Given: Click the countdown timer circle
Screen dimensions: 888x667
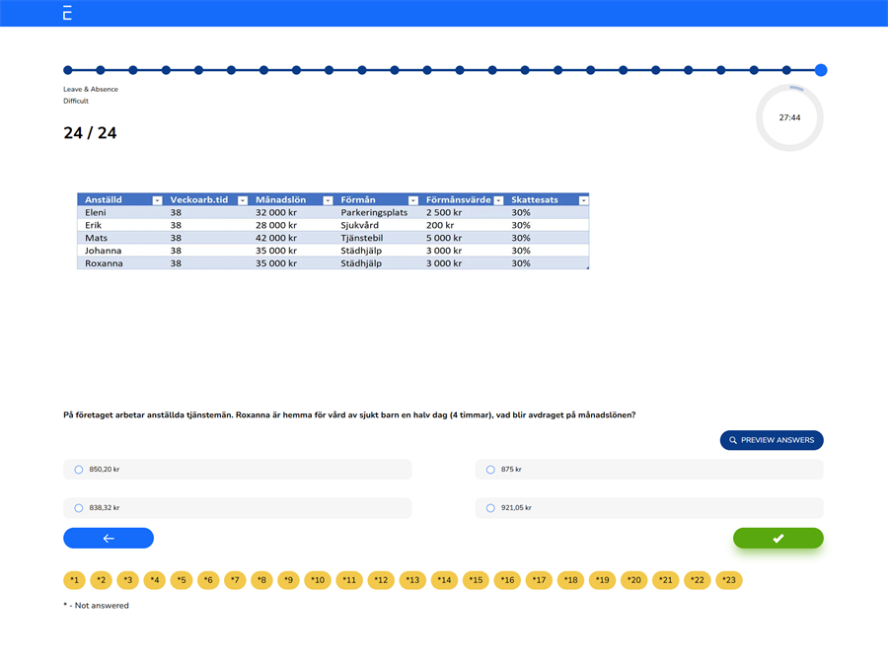Looking at the screenshot, I should [789, 117].
